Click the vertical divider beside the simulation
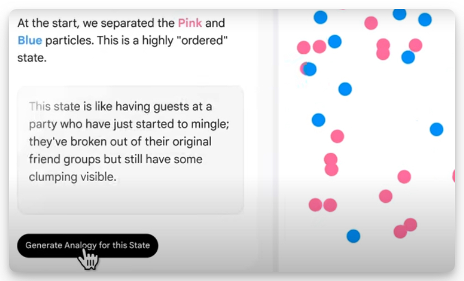Screen dimensions: 464x281 (x=275, y=140)
